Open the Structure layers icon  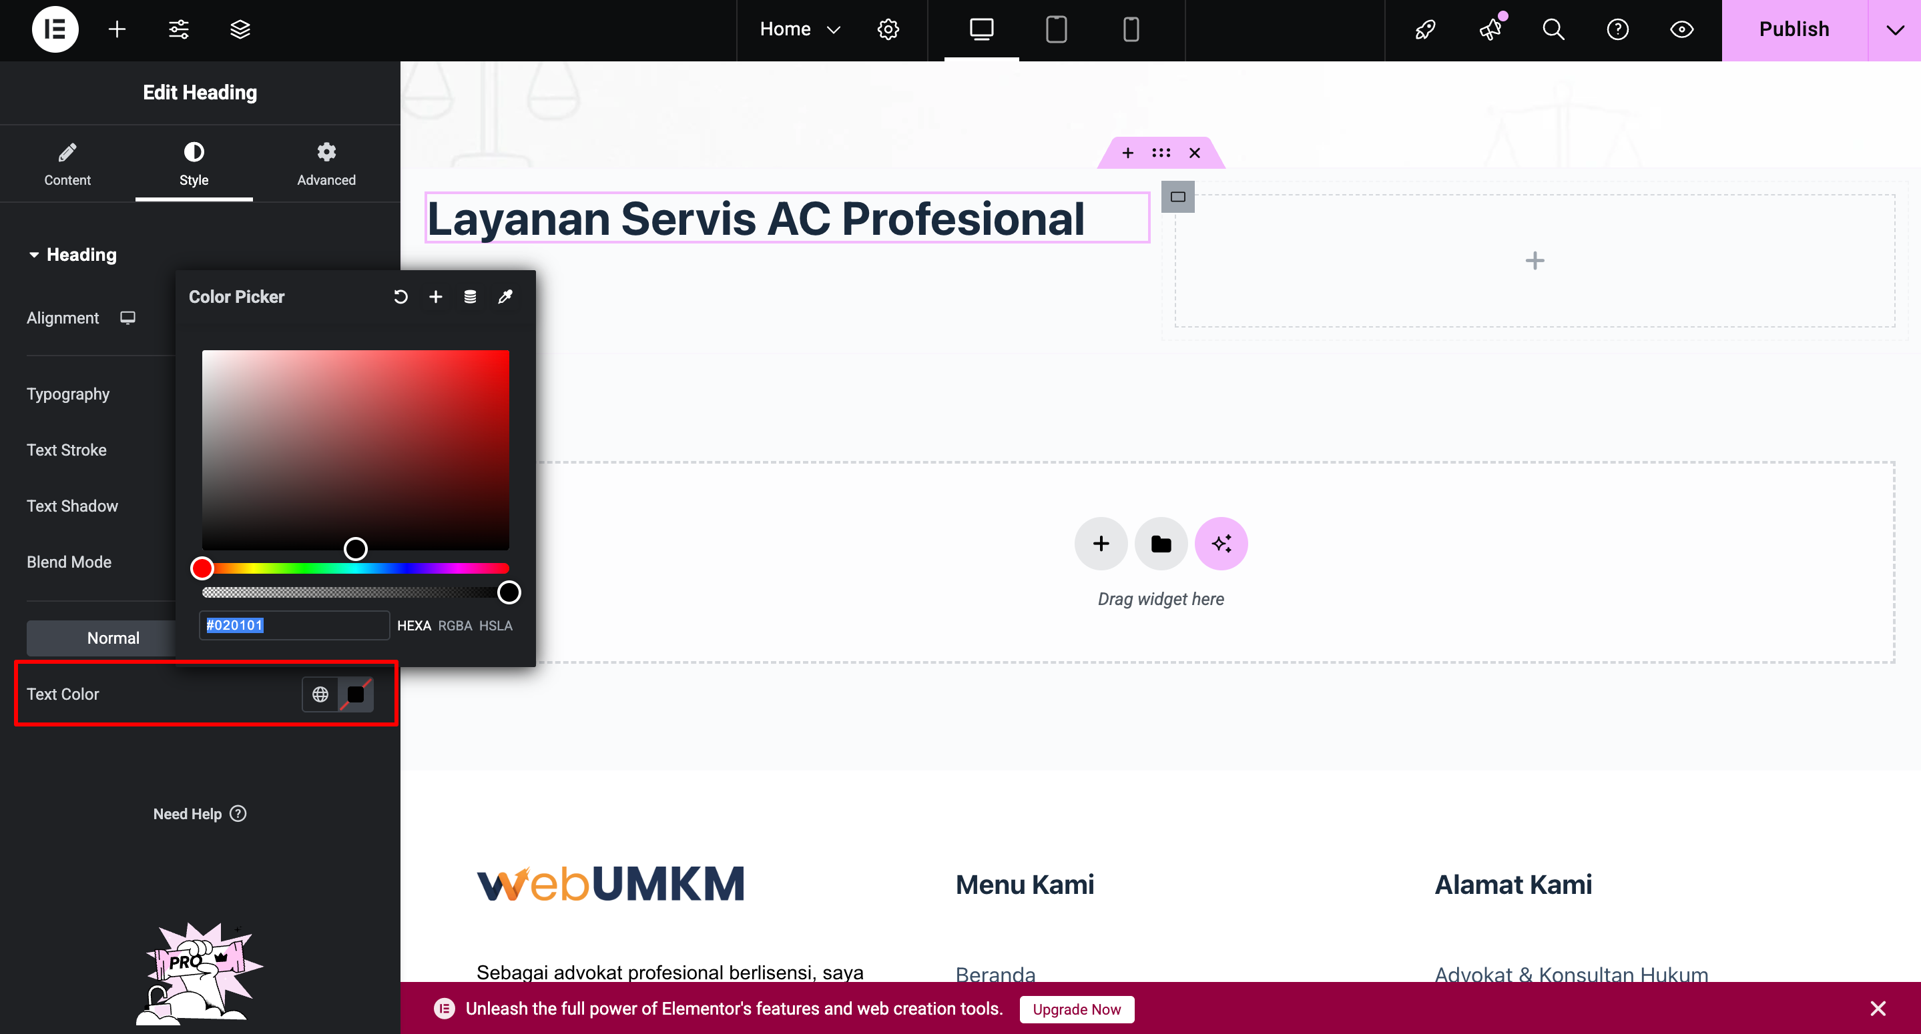[240, 29]
